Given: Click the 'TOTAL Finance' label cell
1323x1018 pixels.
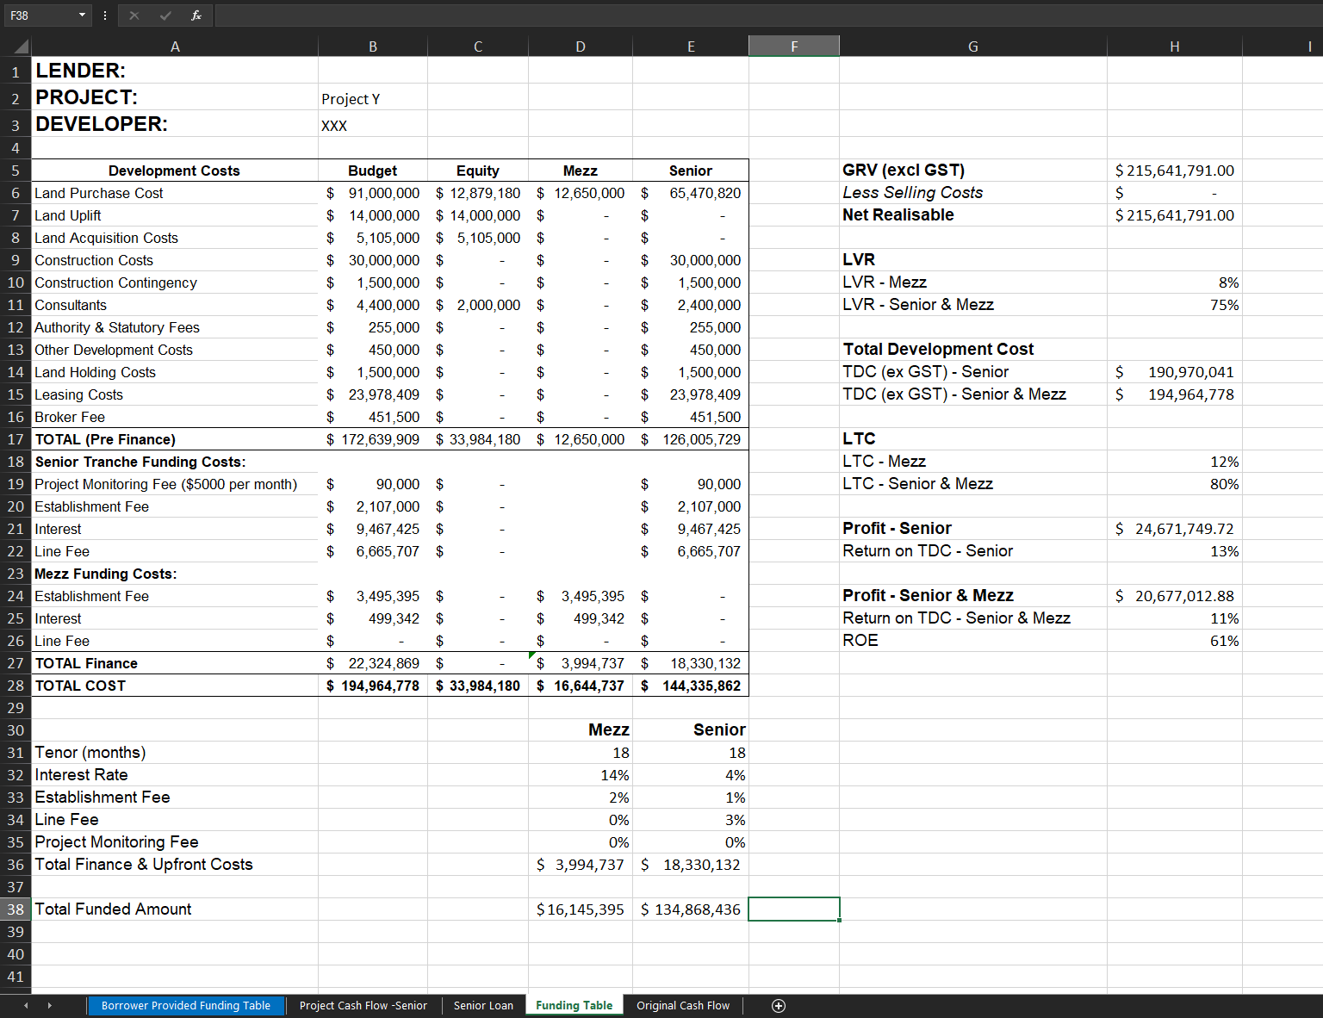Looking at the screenshot, I should pos(175,663).
